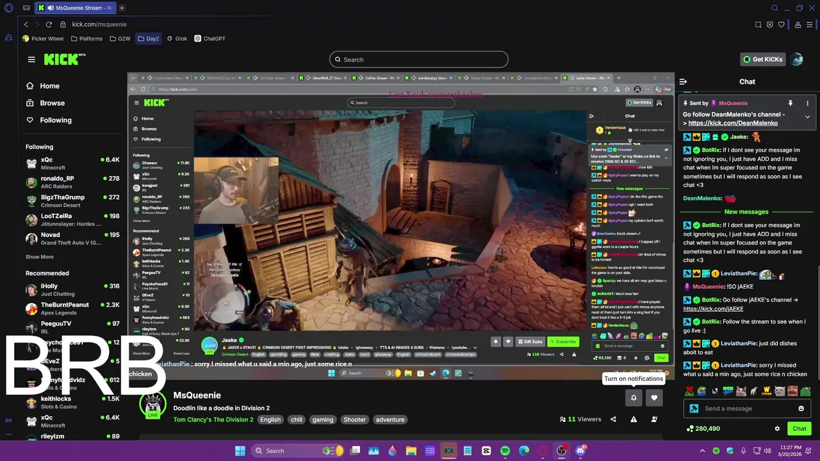Collapse the chat panel arrow icon
This screenshot has width=820, height=461.
(683, 81)
